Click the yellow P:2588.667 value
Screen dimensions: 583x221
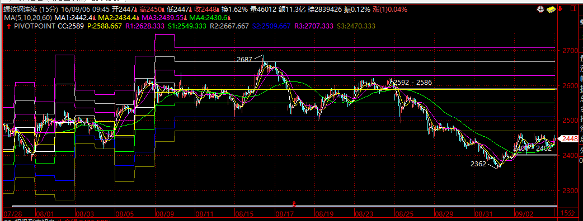[104, 26]
